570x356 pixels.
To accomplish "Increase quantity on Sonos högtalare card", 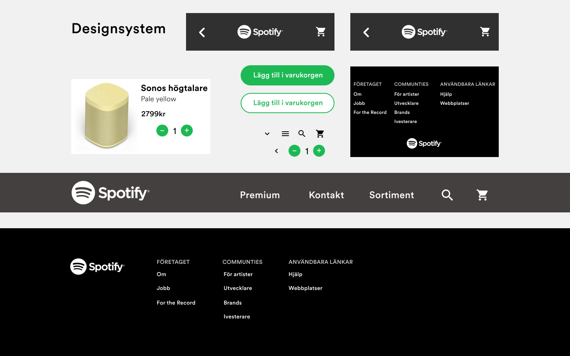I will coord(187,131).
